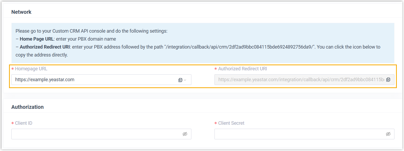Click the Homepage URL field label
This screenshot has height=151, width=404.
(x=31, y=69)
